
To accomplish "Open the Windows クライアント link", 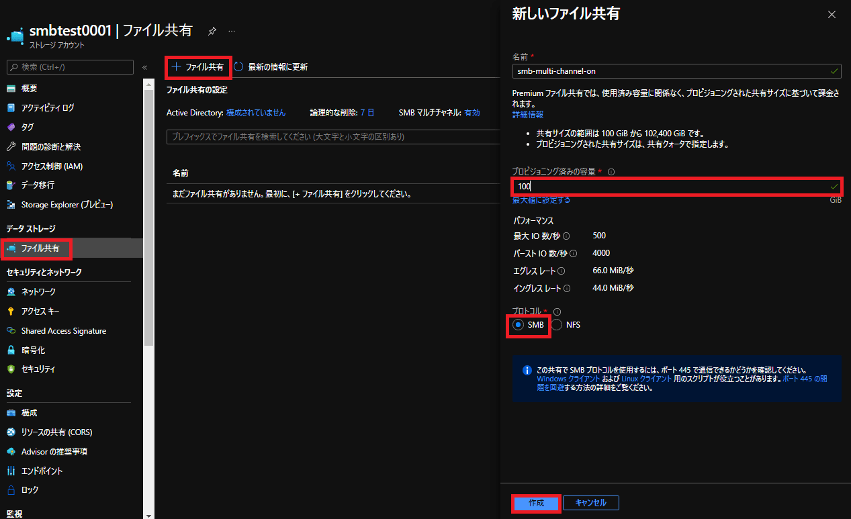I will coord(569,379).
